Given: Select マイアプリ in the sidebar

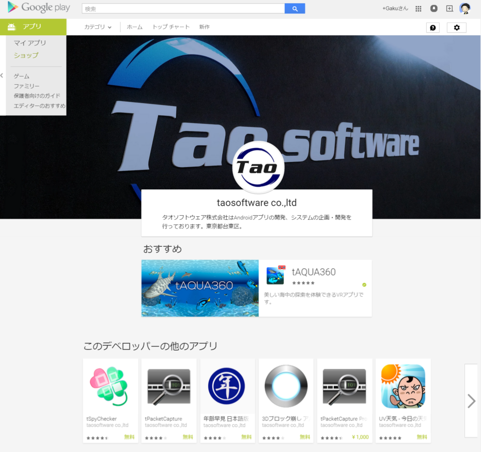Looking at the screenshot, I should pyautogui.click(x=30, y=43).
